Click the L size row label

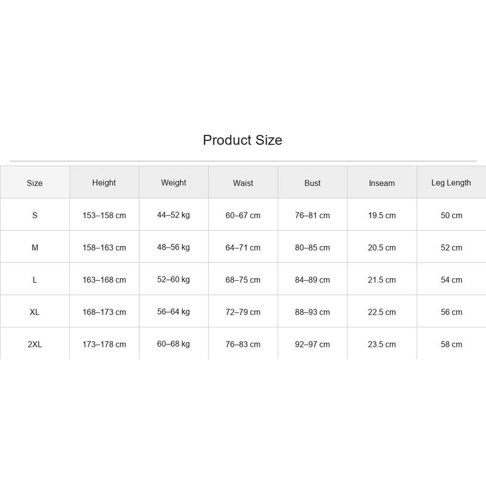[35, 279]
